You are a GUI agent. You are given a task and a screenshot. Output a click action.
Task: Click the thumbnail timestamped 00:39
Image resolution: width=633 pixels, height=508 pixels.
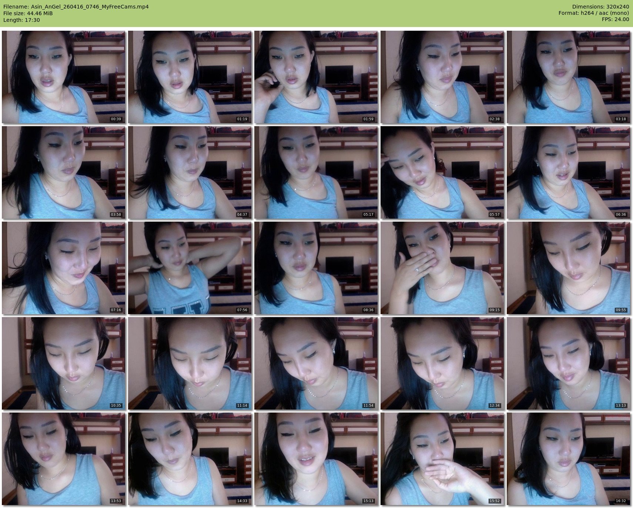click(x=63, y=77)
